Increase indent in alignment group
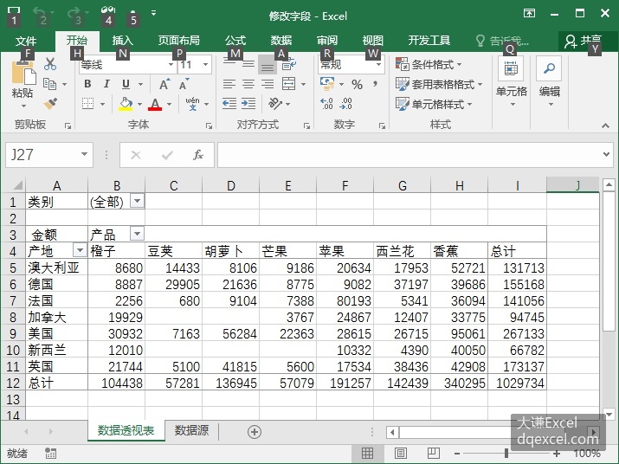This screenshot has width=619, height=464. coord(248,104)
